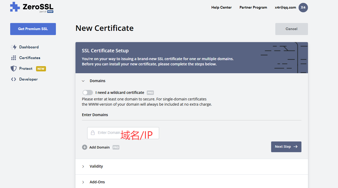Click the ZeroSSL logo

click(x=32, y=7)
